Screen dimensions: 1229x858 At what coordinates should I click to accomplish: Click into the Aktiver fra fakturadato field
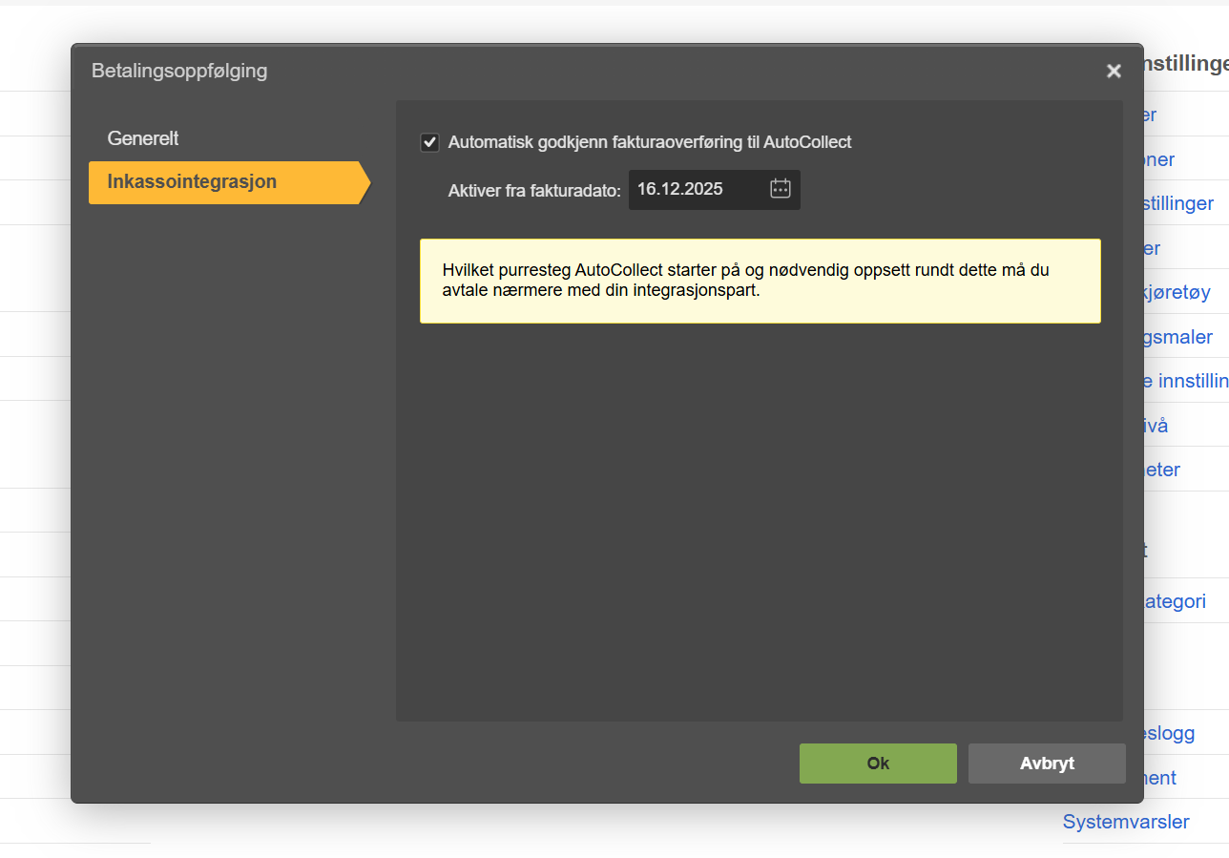[x=697, y=189]
